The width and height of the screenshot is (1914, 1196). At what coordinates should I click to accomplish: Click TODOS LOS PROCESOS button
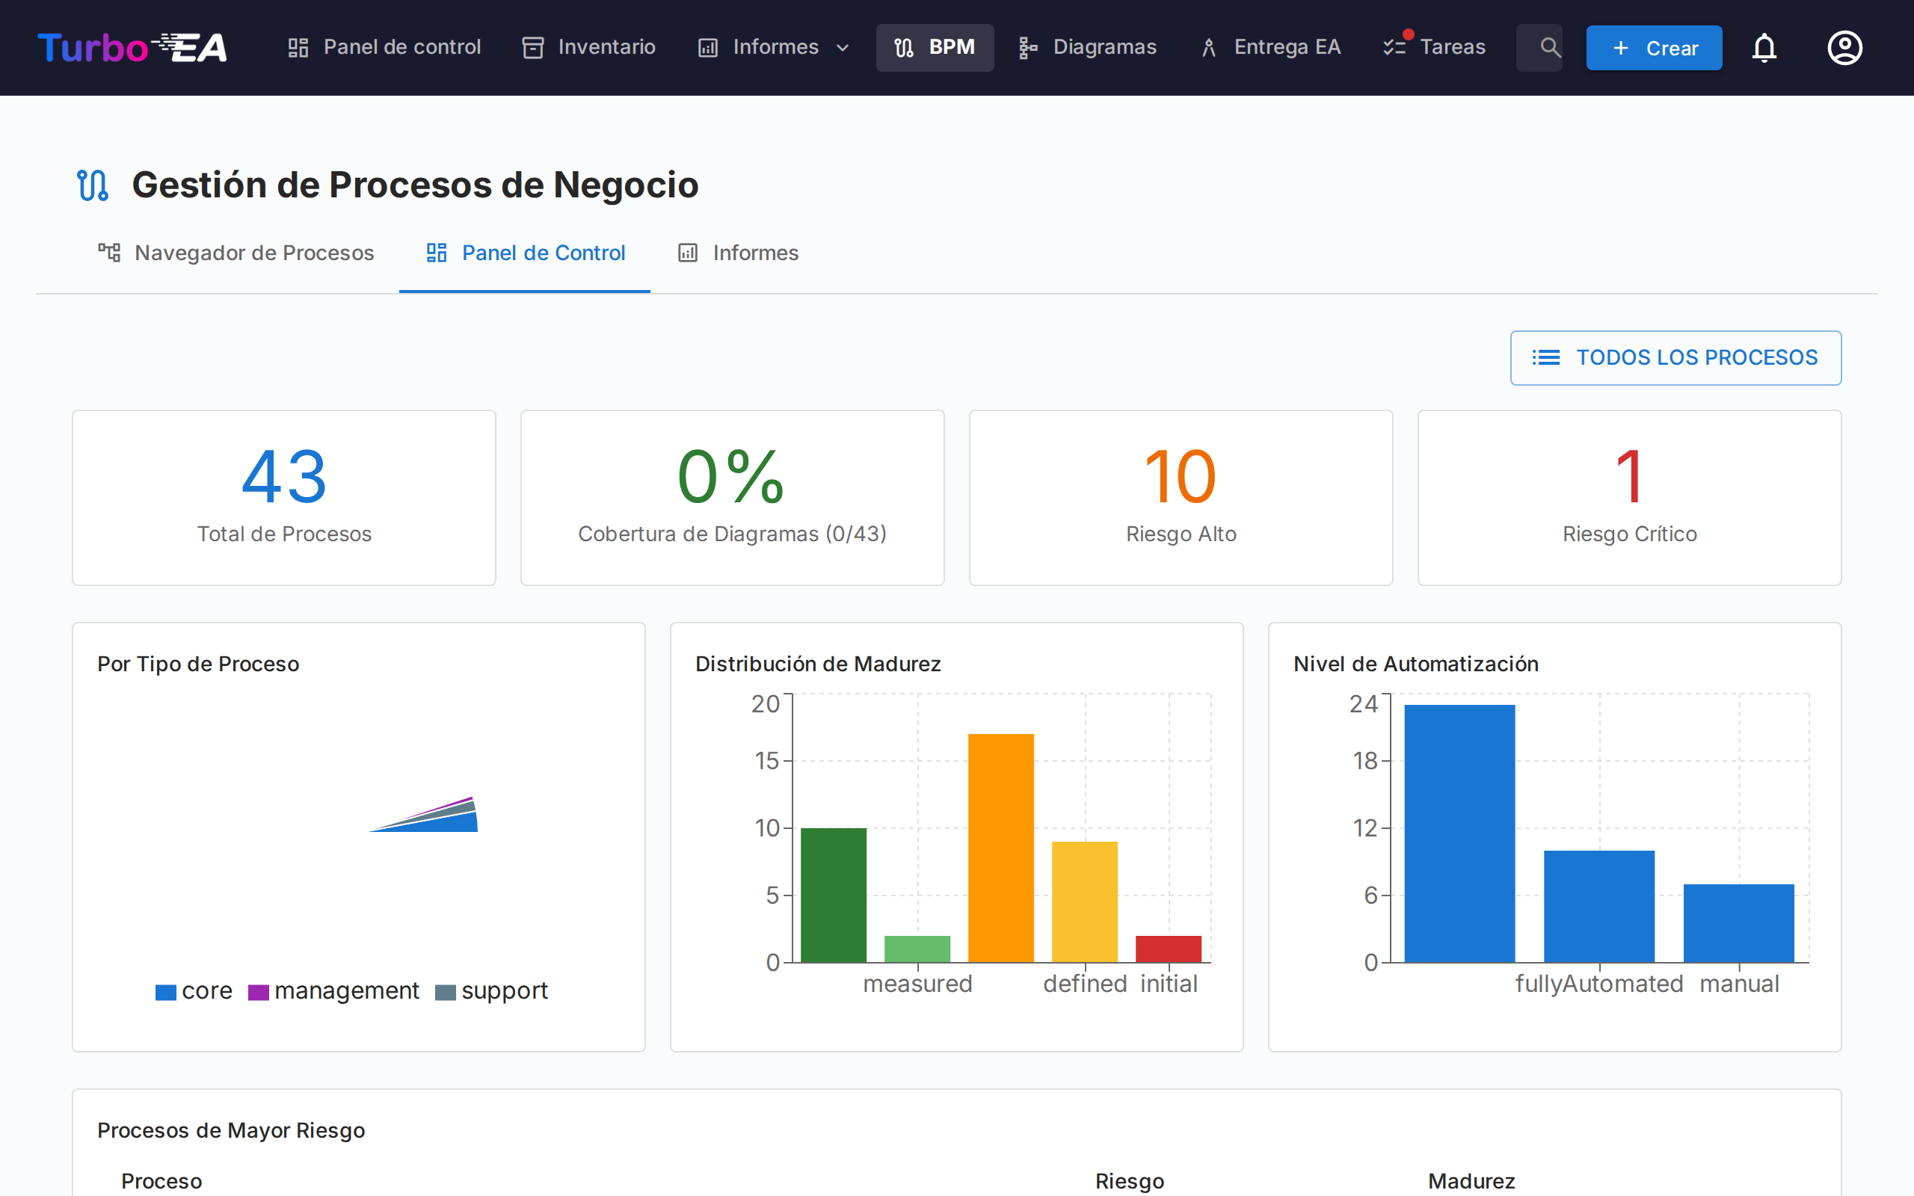[x=1675, y=357]
